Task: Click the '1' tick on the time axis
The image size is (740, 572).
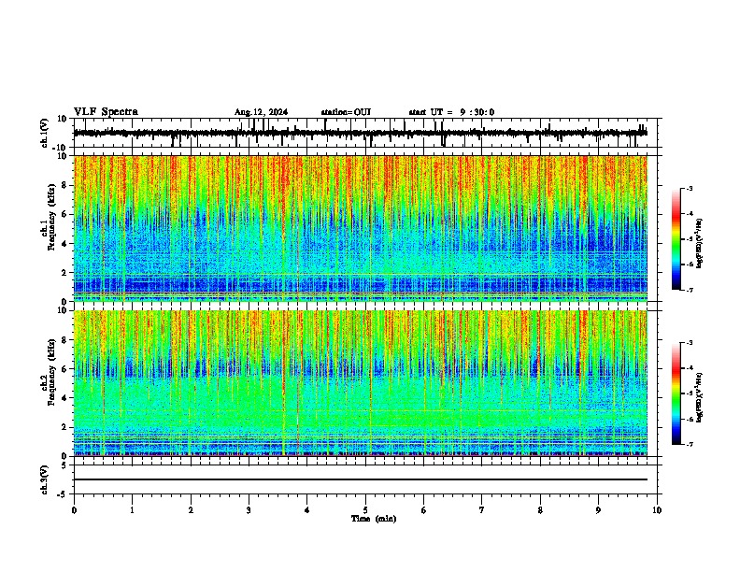Action: pyautogui.click(x=132, y=510)
